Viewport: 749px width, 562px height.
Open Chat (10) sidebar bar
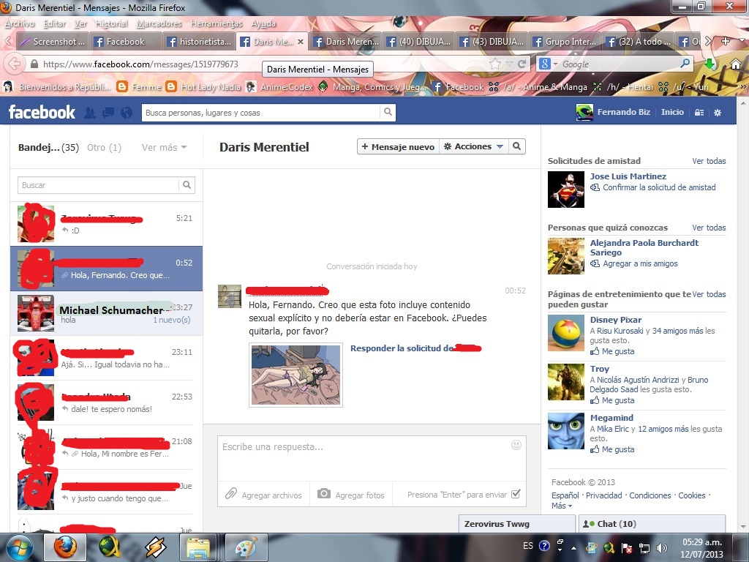(652, 524)
